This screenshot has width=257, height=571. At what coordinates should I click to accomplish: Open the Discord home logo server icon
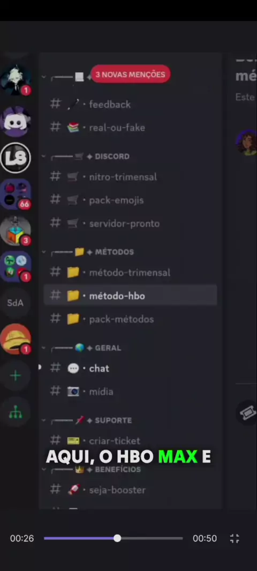pyautogui.click(x=16, y=121)
